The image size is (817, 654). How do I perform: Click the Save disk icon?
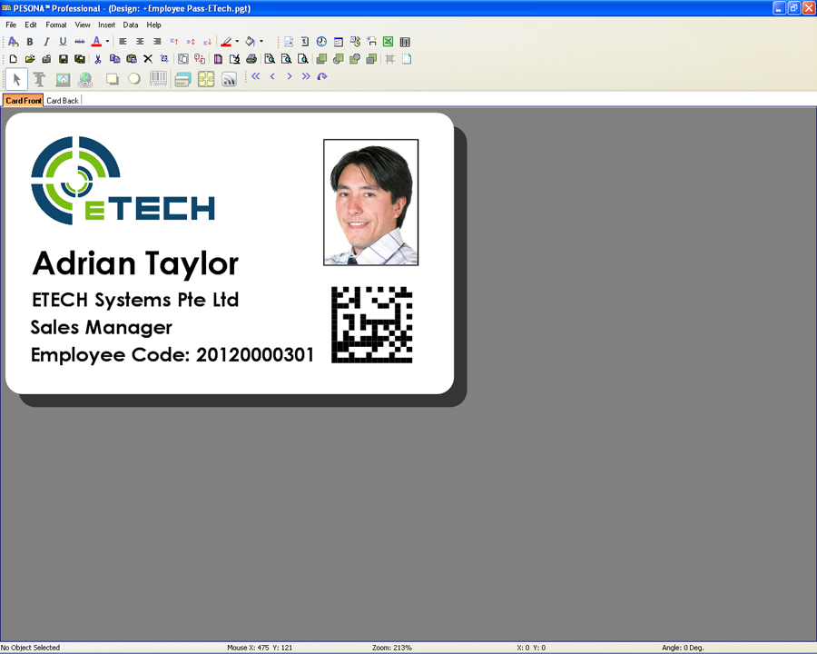click(x=63, y=59)
